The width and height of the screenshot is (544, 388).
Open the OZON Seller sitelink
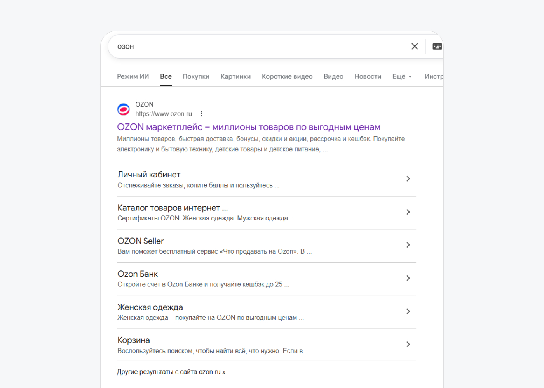point(141,241)
